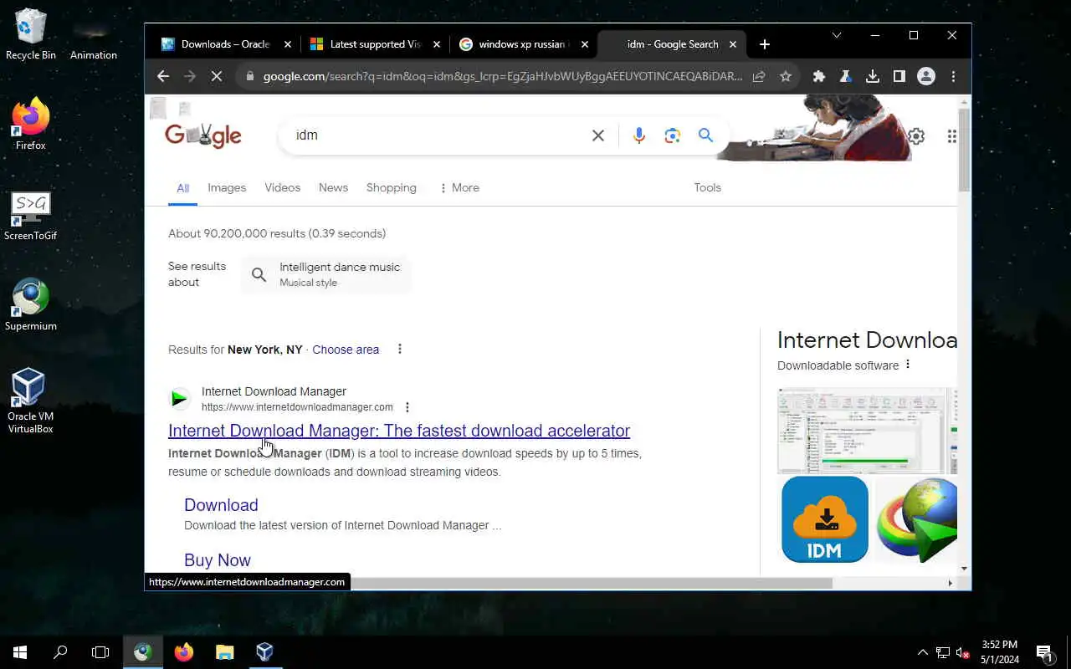The image size is (1071, 669).
Task: Search by image lens icon
Action: point(673,135)
